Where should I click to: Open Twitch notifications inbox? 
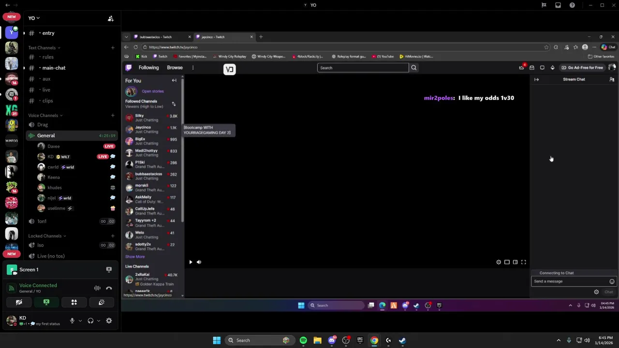point(532,68)
